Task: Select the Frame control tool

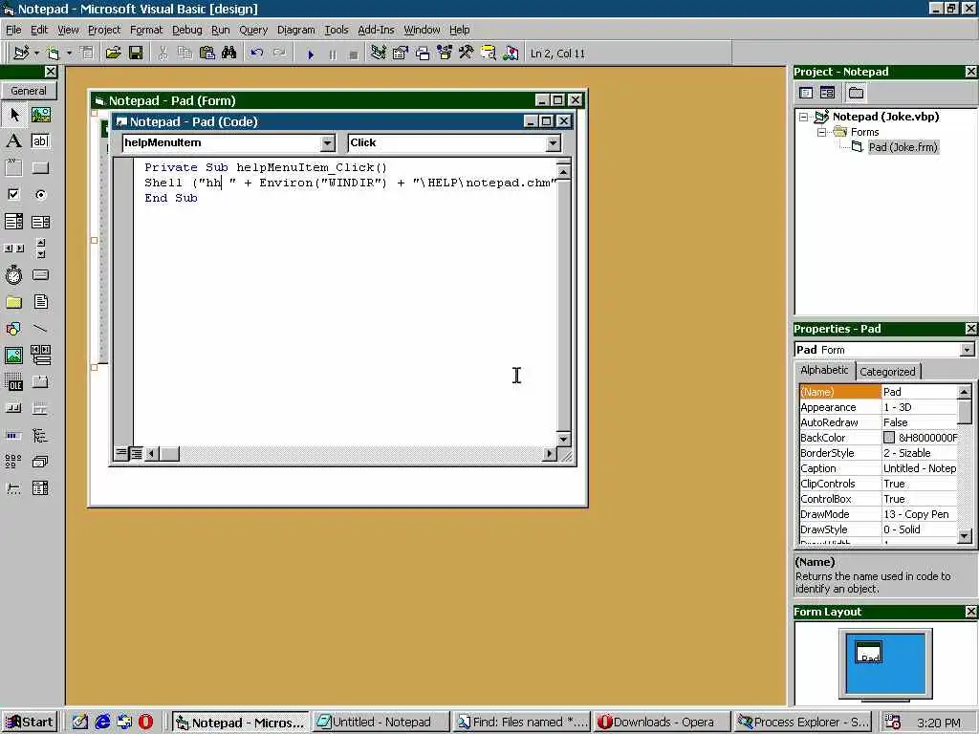Action: coord(13,168)
